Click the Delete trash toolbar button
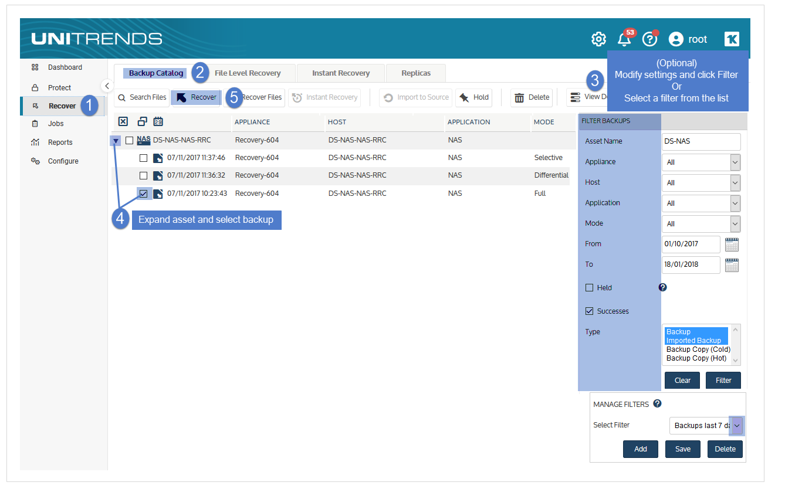The height and width of the screenshot is (499, 785). (532, 97)
